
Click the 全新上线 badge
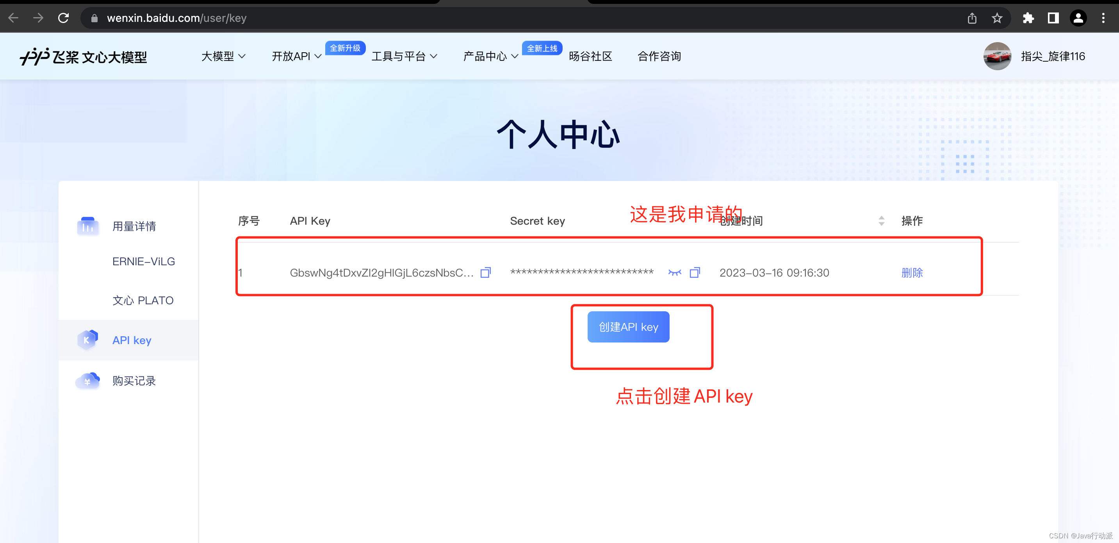tap(542, 48)
